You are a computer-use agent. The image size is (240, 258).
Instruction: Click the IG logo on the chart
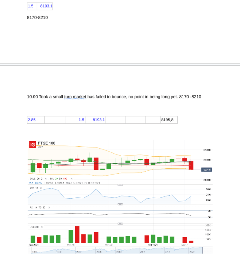[32, 145]
